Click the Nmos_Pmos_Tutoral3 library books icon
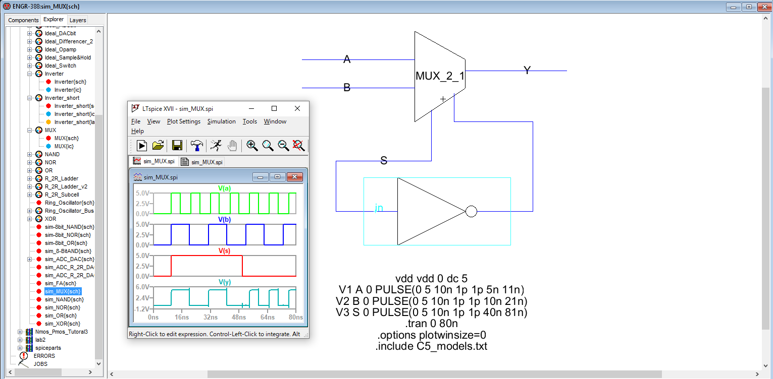Viewport: 773px width, 379px height. 29,332
